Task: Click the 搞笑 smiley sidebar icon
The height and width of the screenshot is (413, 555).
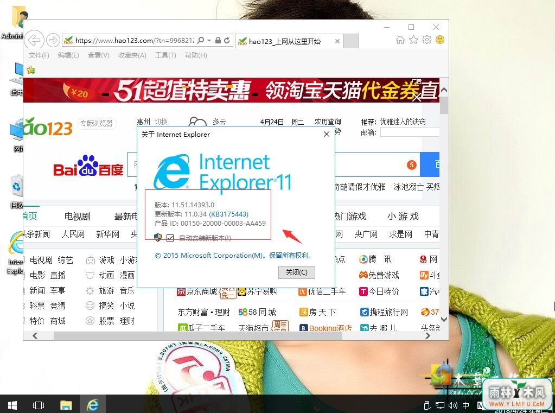Action: tap(90, 306)
